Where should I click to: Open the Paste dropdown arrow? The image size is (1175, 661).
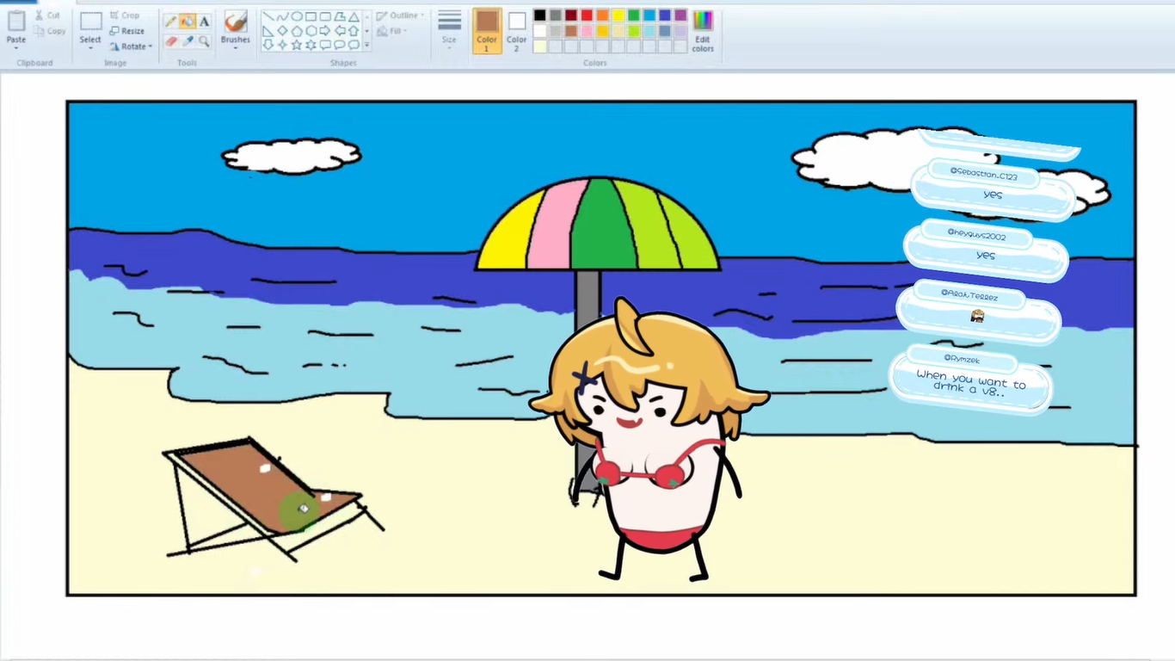(15, 48)
